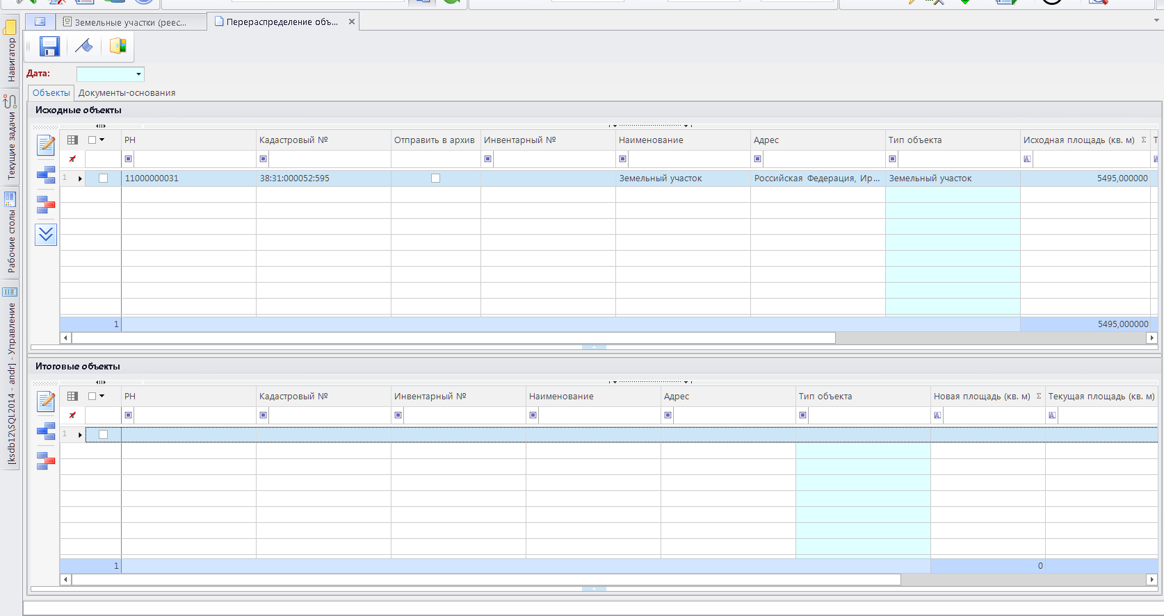Open the Текущие задачи side panel
The image size is (1164, 616).
coord(10,138)
